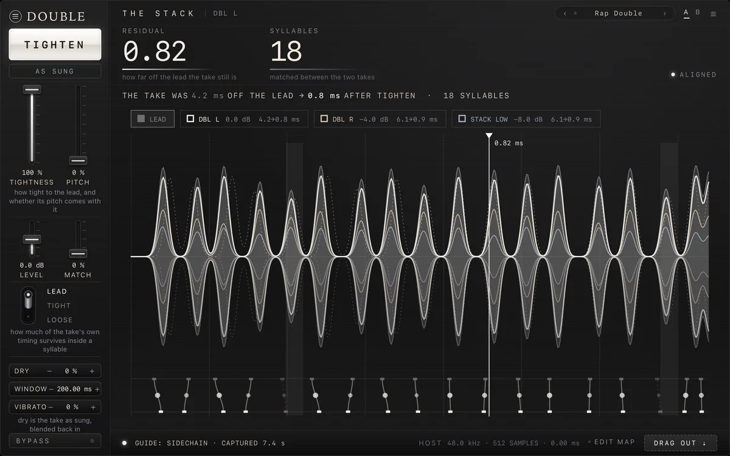The width and height of the screenshot is (730, 456).
Task: Select the LEAD timing mode
Action: click(x=57, y=291)
